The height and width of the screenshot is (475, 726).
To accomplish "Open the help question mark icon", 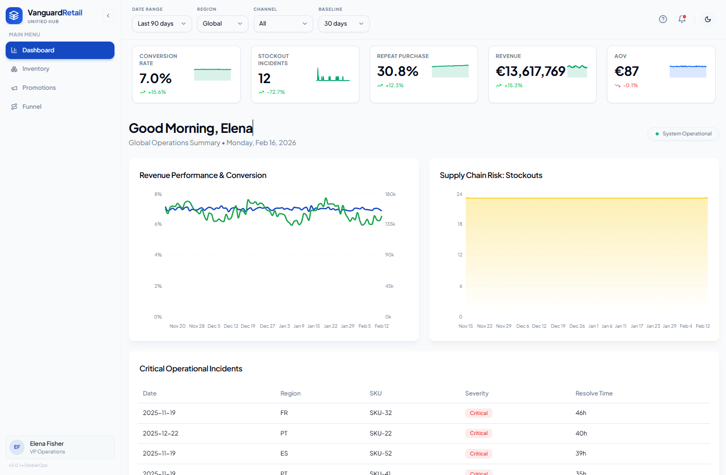I will click(x=663, y=19).
